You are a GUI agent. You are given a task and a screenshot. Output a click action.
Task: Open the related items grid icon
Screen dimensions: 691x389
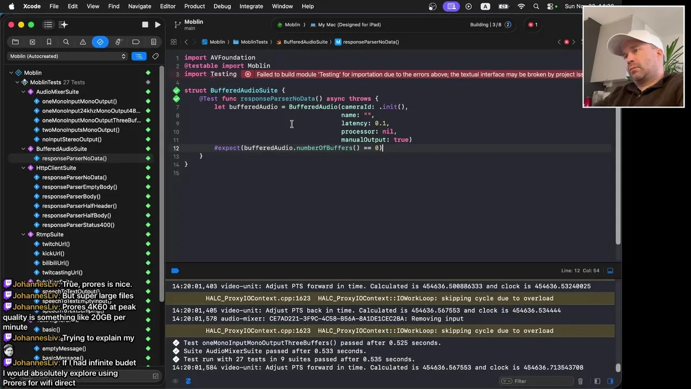click(173, 42)
